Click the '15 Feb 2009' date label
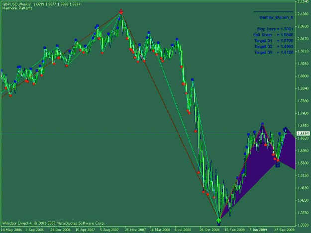 (x=235, y=230)
